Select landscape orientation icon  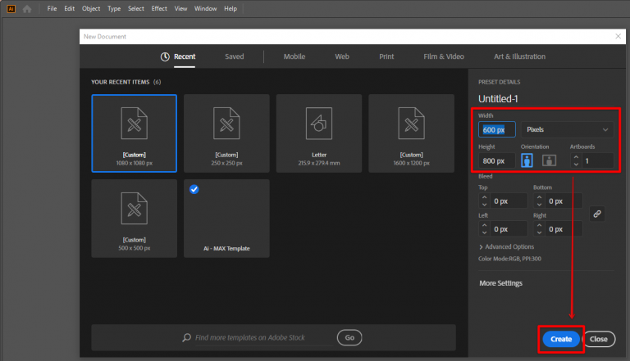tap(549, 160)
